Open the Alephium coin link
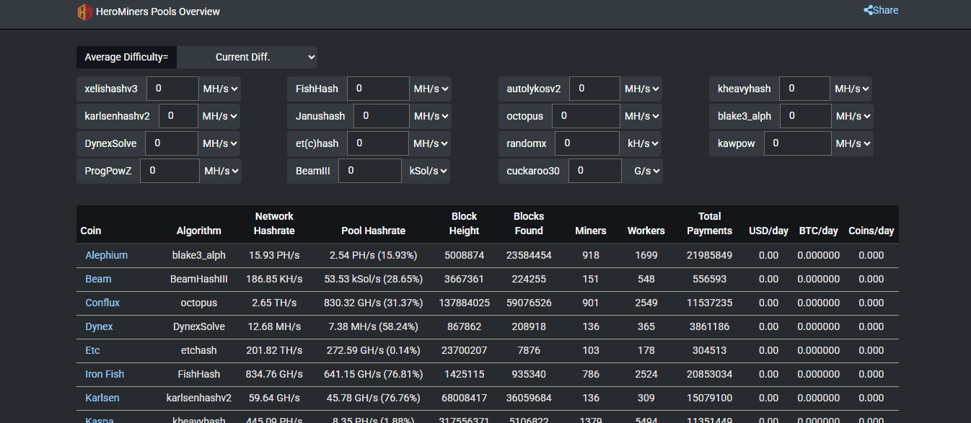The image size is (971, 423). (106, 255)
